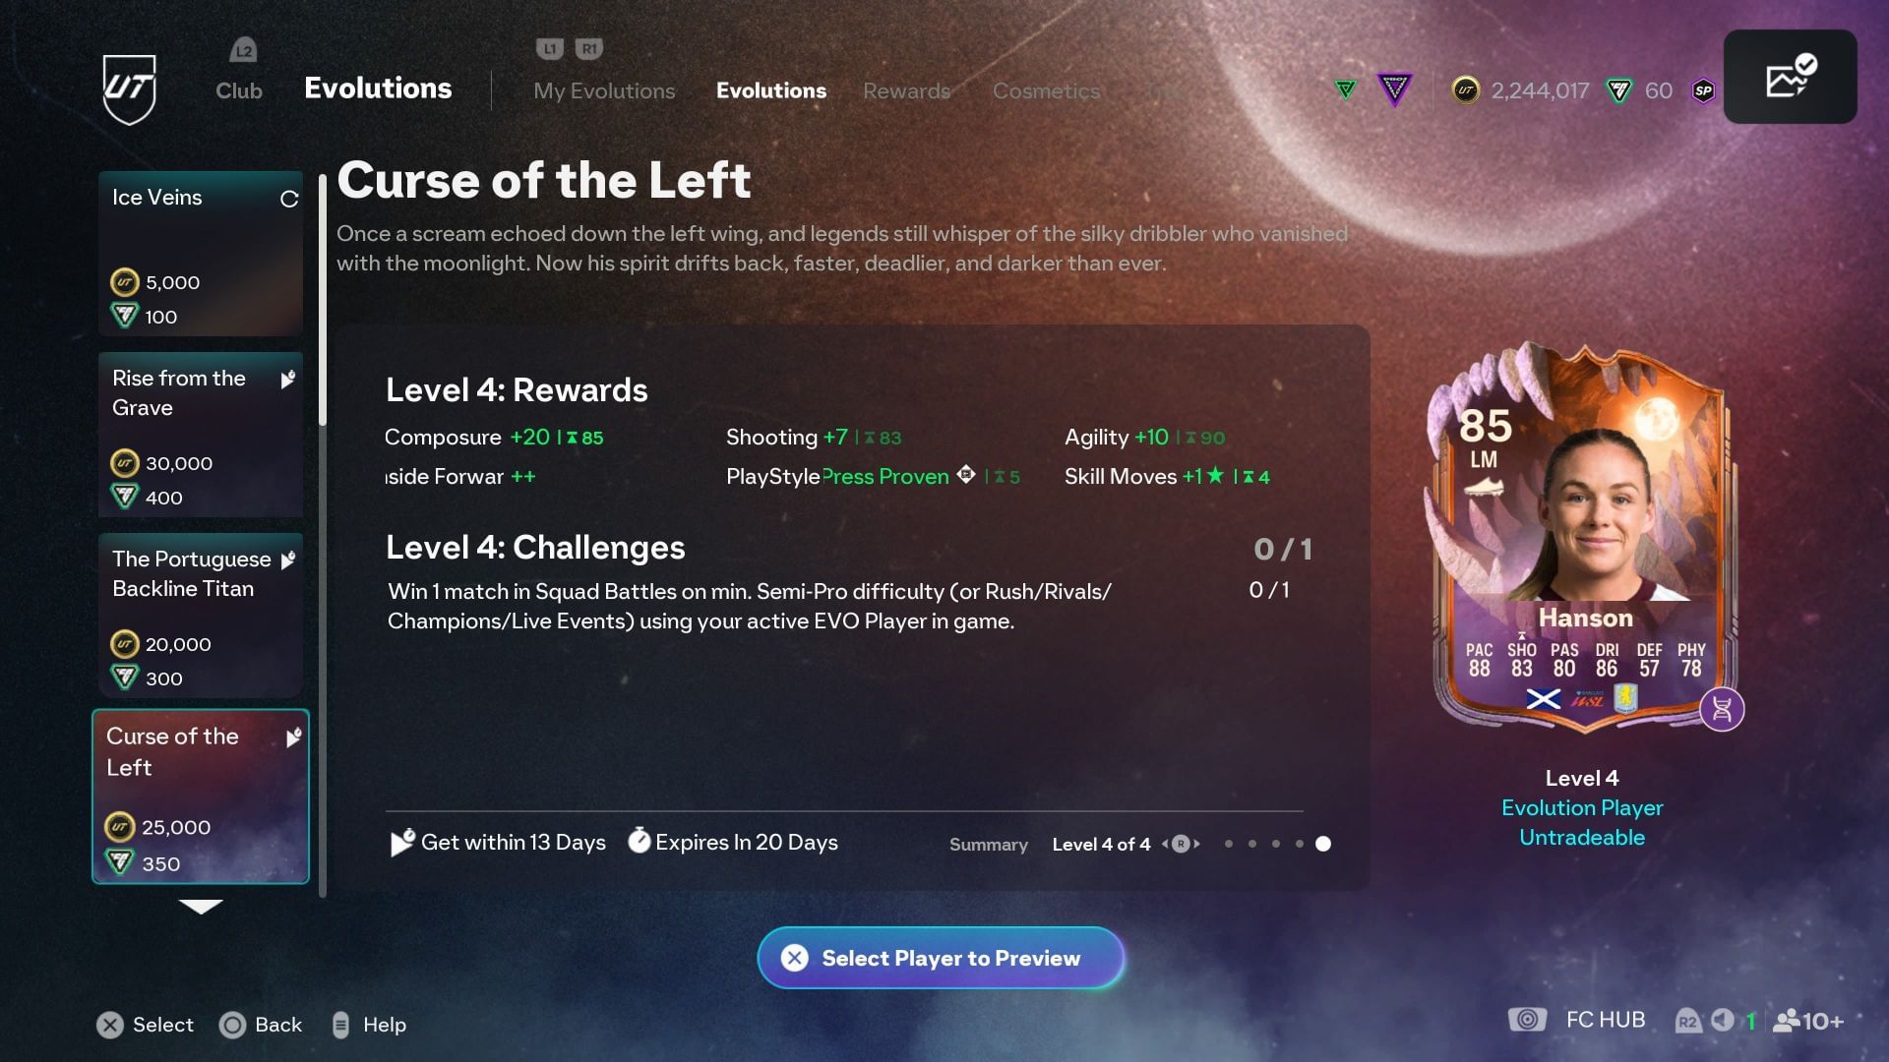1889x1062 pixels.
Task: Click the SP season points icon
Action: pyautogui.click(x=1703, y=90)
